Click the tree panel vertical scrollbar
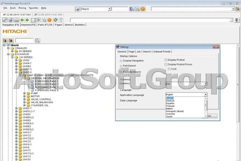241x161 pixels. (x=238, y=85)
